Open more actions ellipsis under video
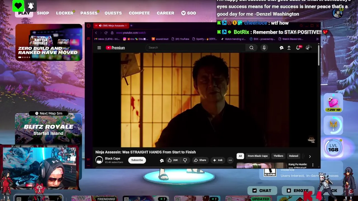358x201 pixels. (x=230, y=160)
